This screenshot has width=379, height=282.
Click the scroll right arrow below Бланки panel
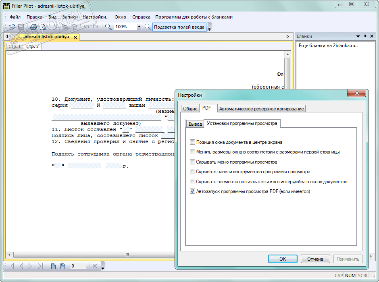pos(371,256)
